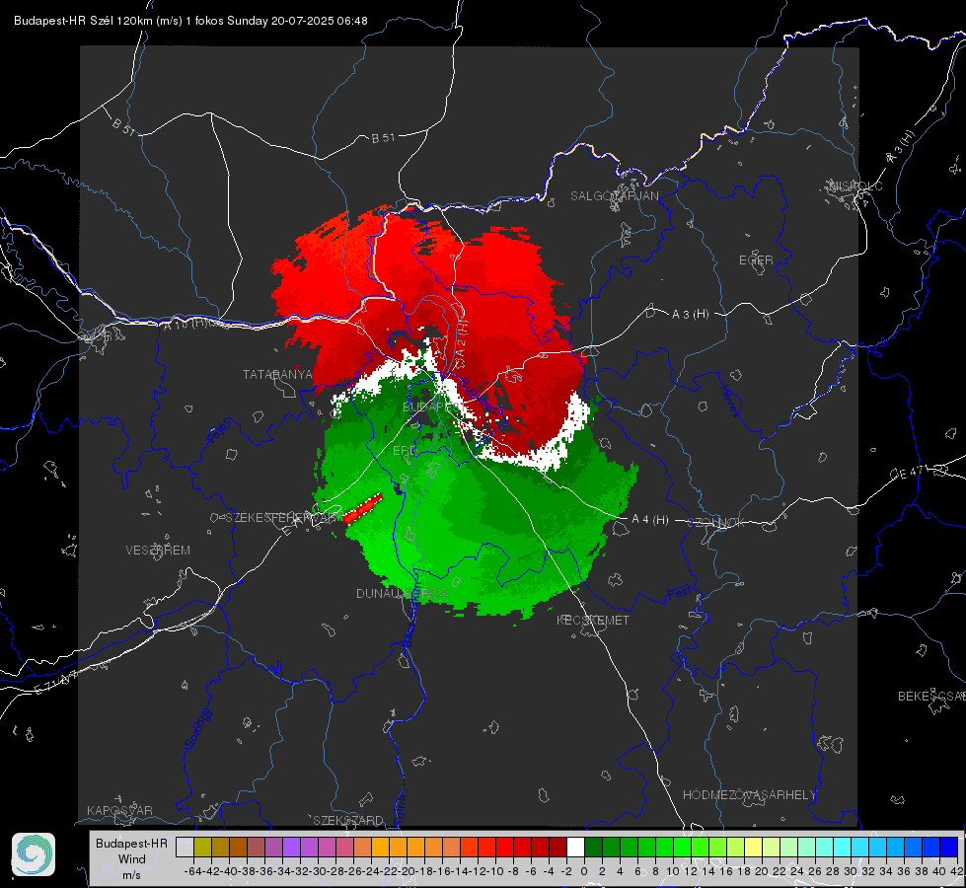
Task: Select the VESZPRÉM city label
Action: [158, 551]
